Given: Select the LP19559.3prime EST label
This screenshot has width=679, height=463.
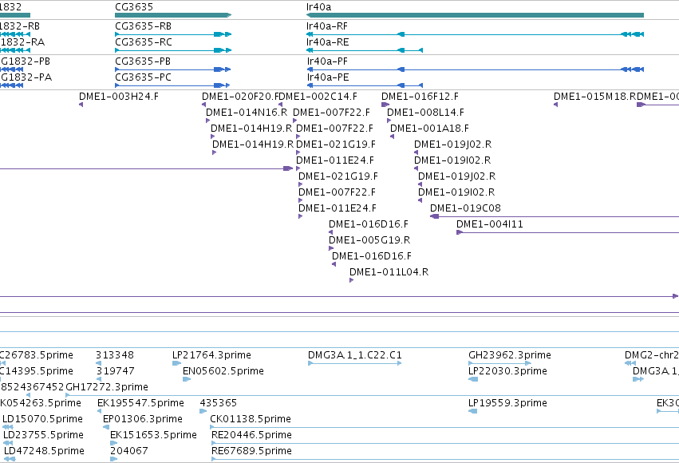Looking at the screenshot, I should click(507, 403).
